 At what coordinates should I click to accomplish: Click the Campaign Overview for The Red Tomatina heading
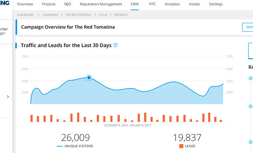pyautogui.click(x=68, y=27)
